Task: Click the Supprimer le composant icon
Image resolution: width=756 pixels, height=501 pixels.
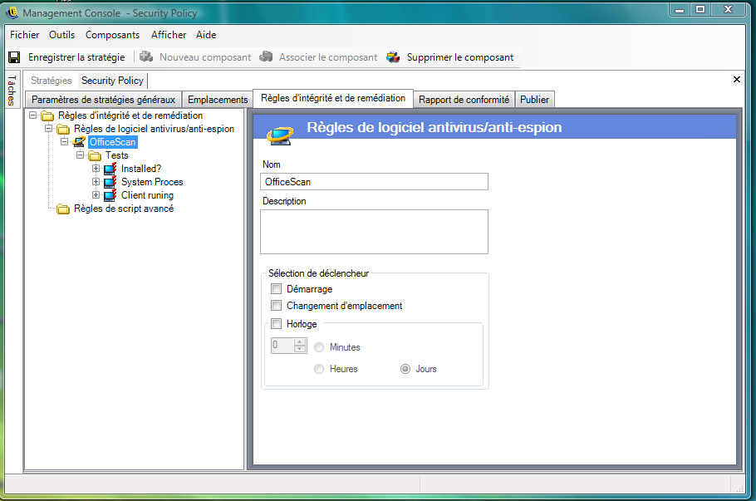Action: pyautogui.click(x=393, y=57)
